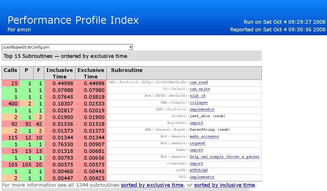Screen dimensions: 327x191
Task: Follow the sorted by exclusive time link
Action: click(152, 185)
